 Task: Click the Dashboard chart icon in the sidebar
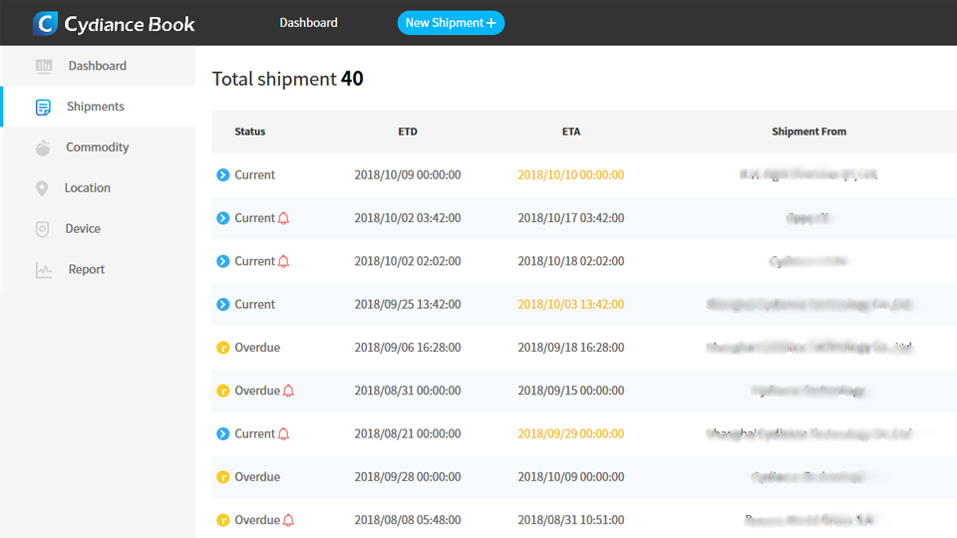44,66
